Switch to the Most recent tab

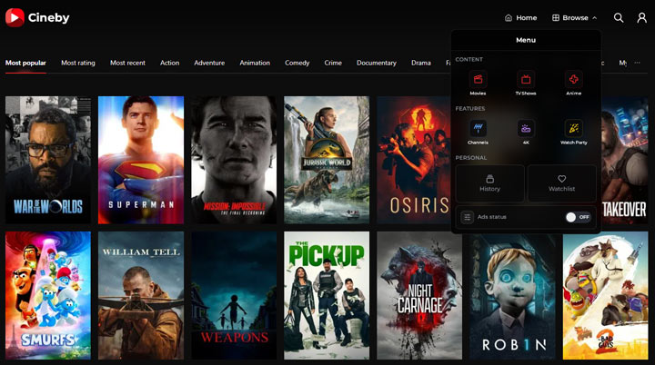[x=127, y=63]
